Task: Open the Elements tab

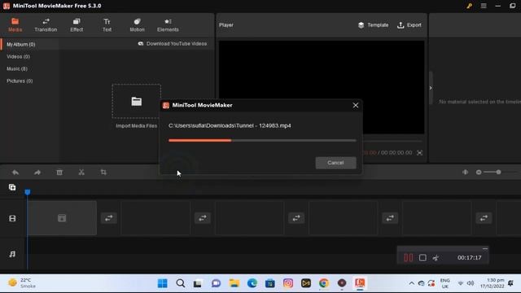Action: [x=168, y=25]
